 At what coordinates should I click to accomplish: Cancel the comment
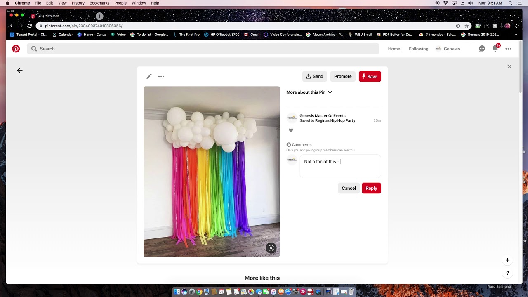pyautogui.click(x=349, y=188)
